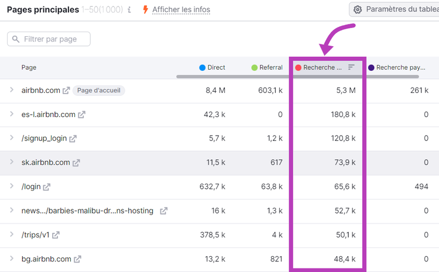Open Paramètres du tableau button
Screen dimensions: 439x272
(x=394, y=9)
